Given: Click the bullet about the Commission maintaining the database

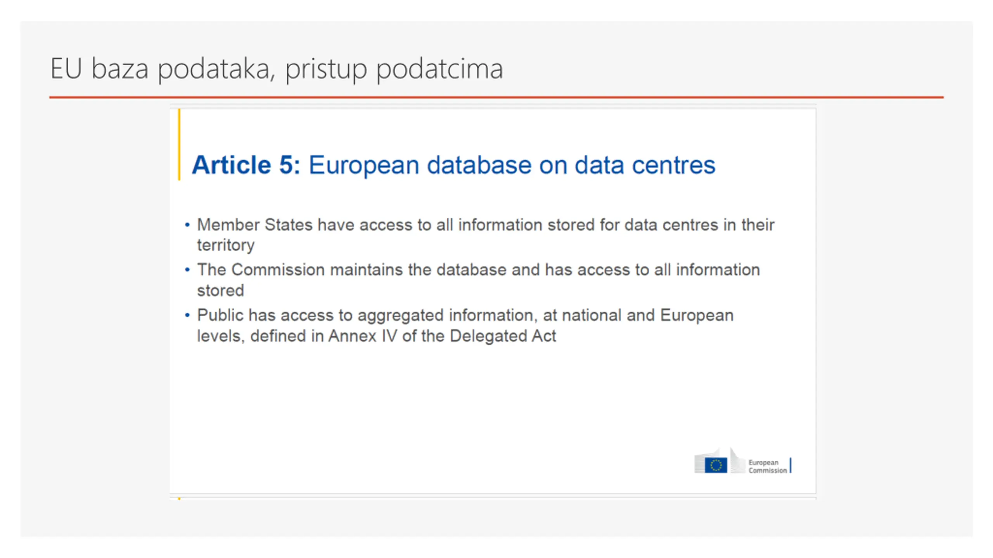Looking at the screenshot, I should click(x=478, y=280).
